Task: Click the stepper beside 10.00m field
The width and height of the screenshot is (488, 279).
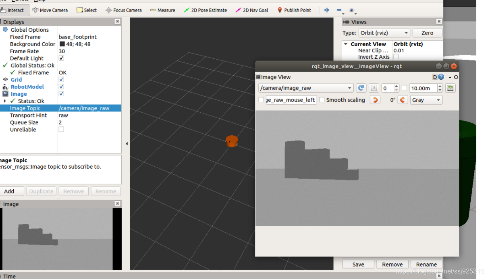Action: pos(440,88)
